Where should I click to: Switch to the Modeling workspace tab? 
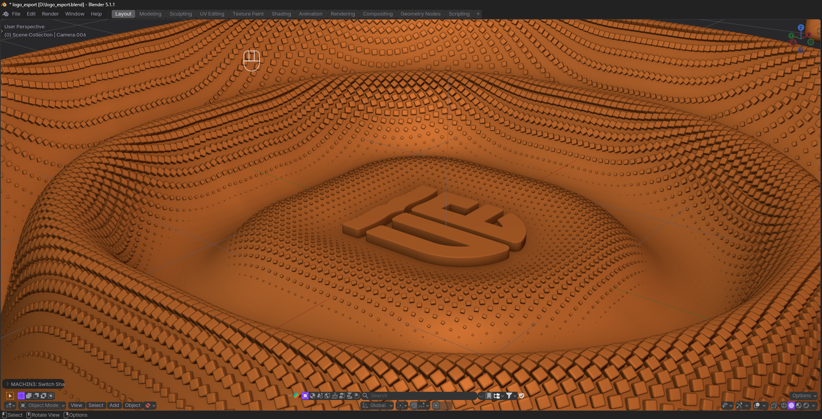[x=150, y=14]
